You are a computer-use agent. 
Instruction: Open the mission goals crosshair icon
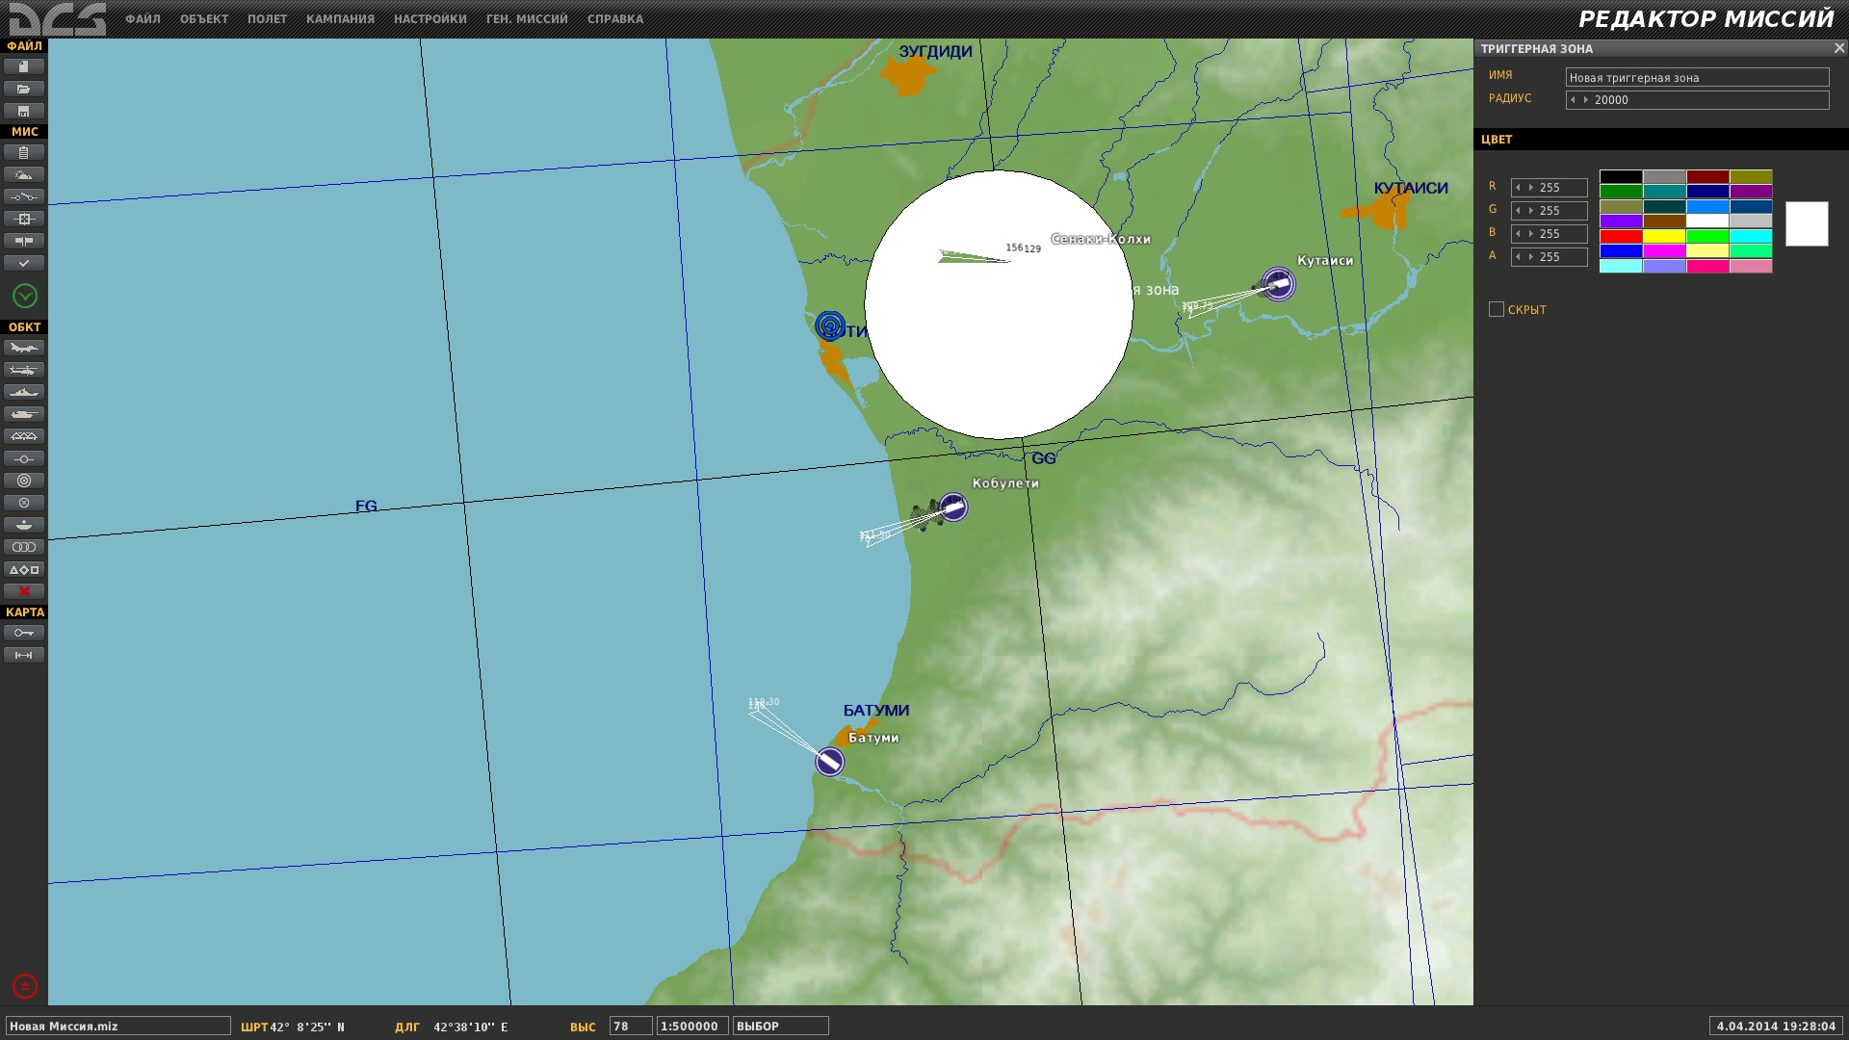pos(24,219)
